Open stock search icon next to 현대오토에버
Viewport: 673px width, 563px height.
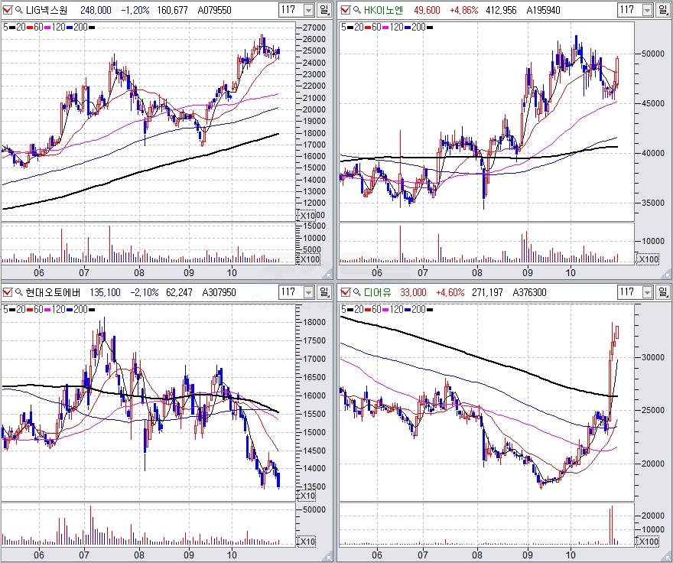[x=18, y=291]
